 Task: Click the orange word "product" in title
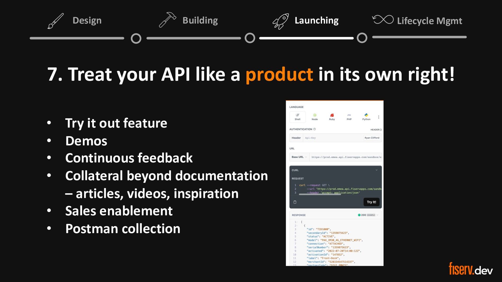279,74
